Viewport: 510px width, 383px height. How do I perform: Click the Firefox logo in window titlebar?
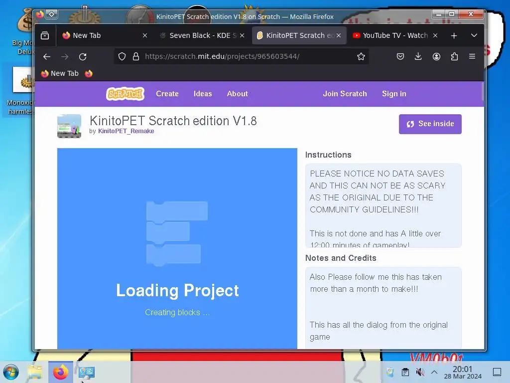[40, 14]
